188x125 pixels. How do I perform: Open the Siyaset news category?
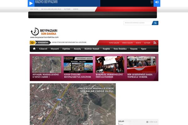click(55, 49)
